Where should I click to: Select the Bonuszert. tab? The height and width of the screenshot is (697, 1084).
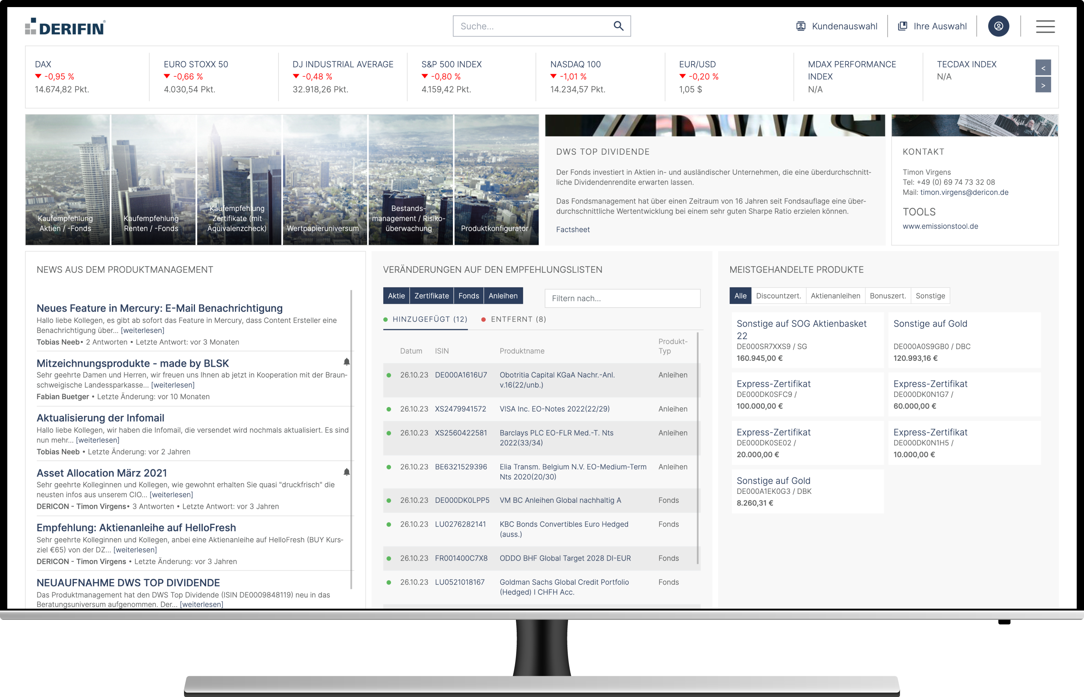click(888, 296)
